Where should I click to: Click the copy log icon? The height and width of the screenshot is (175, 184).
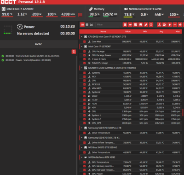(x=74, y=52)
